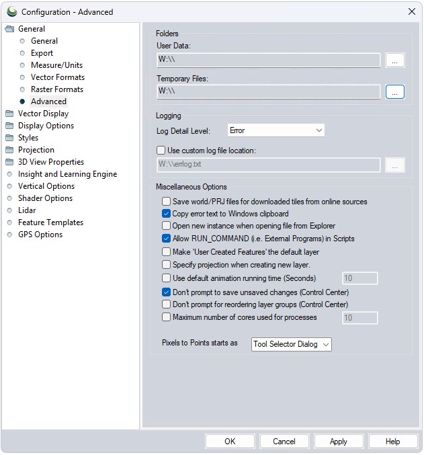Click the bullet icon beside GPS Options

9,235
